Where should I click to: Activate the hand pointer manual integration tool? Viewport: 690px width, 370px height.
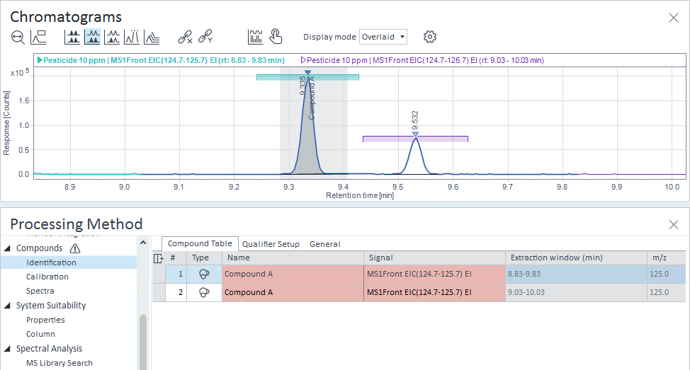276,37
